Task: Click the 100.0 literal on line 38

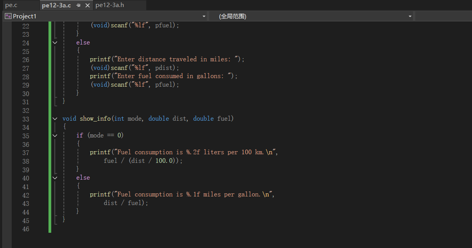Action: pyautogui.click(x=164, y=161)
